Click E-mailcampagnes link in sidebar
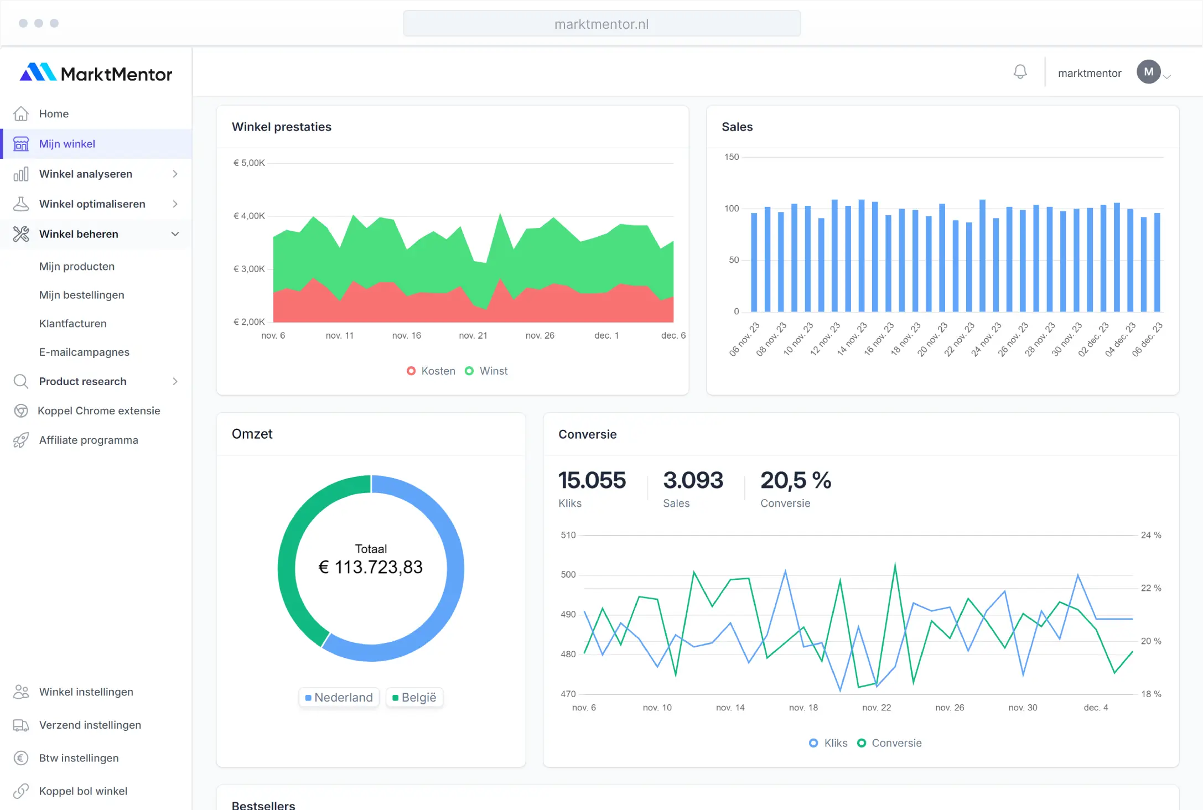This screenshot has height=810, width=1203. (x=83, y=352)
